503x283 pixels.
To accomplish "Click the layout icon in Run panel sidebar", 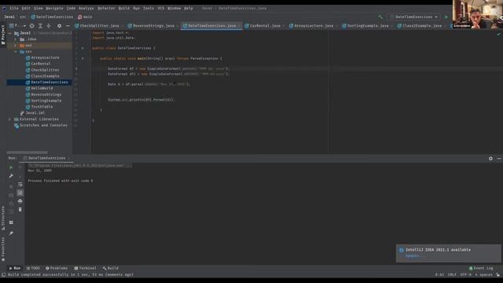I will [11, 222].
